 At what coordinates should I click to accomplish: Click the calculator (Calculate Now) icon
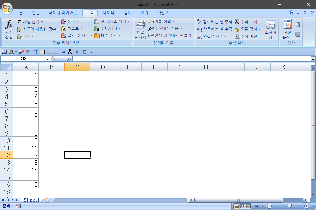298,24
